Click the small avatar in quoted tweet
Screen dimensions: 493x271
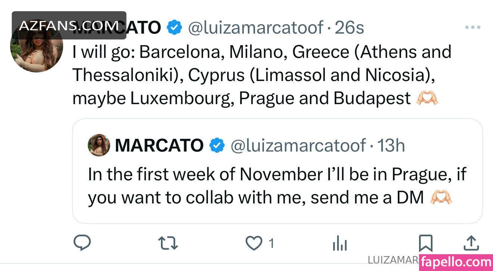[99, 145]
